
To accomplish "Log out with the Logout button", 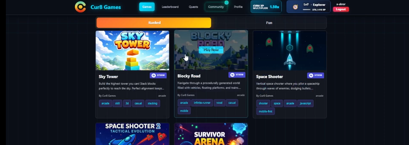I will click(x=341, y=9).
